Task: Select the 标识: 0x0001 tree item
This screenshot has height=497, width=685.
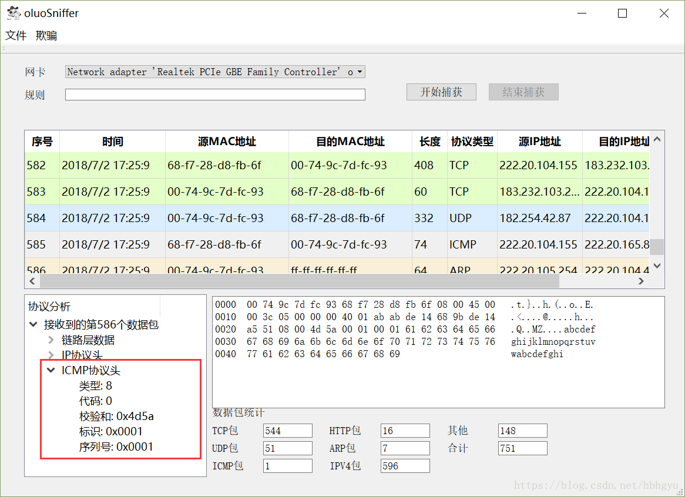Action: (x=111, y=431)
